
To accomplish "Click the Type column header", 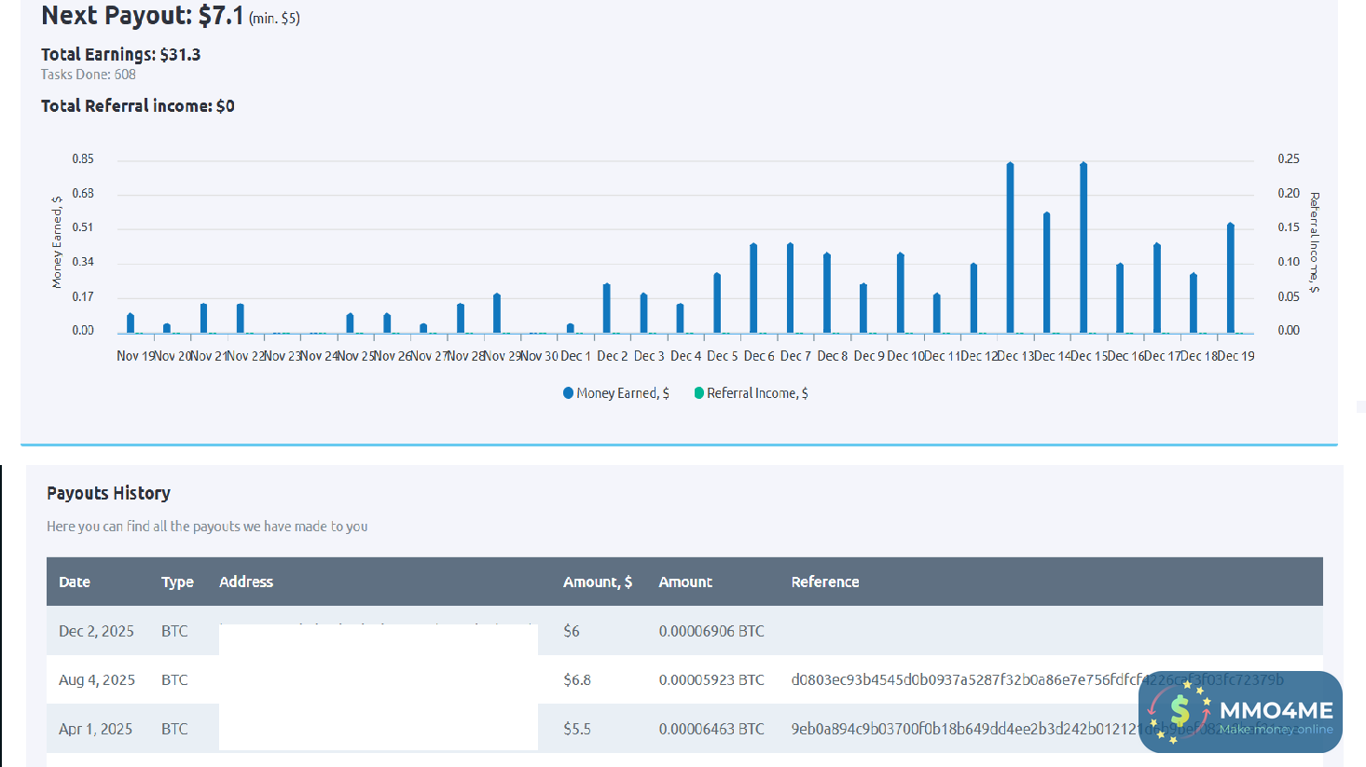I will pyautogui.click(x=177, y=582).
